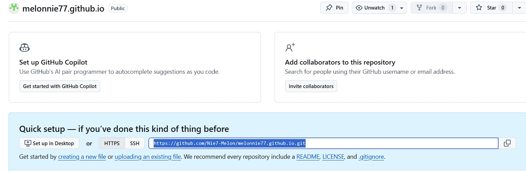Click the repository owner avatar icon
Viewport: 526px width, 172px height.
point(14,8)
